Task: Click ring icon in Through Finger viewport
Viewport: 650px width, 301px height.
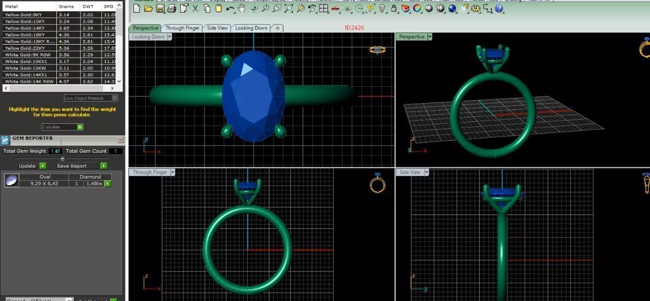Action: click(377, 183)
